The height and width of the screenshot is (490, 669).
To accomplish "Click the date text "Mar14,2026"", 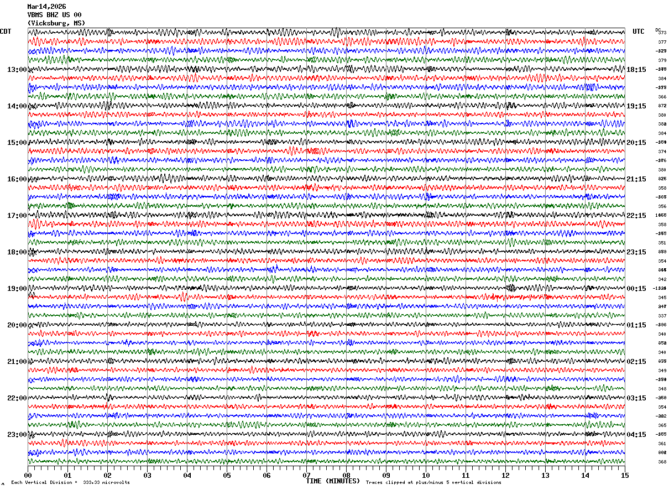I will pyautogui.click(x=46, y=7).
